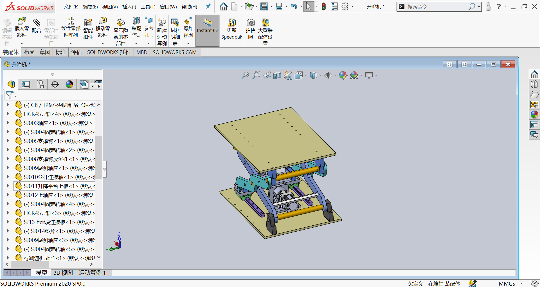Select SJ010丝杆连接轴<1> component
This screenshot has height=287, width=540.
(55, 177)
